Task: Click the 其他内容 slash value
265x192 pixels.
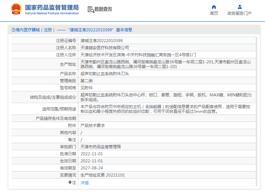Action: (x=81, y=133)
